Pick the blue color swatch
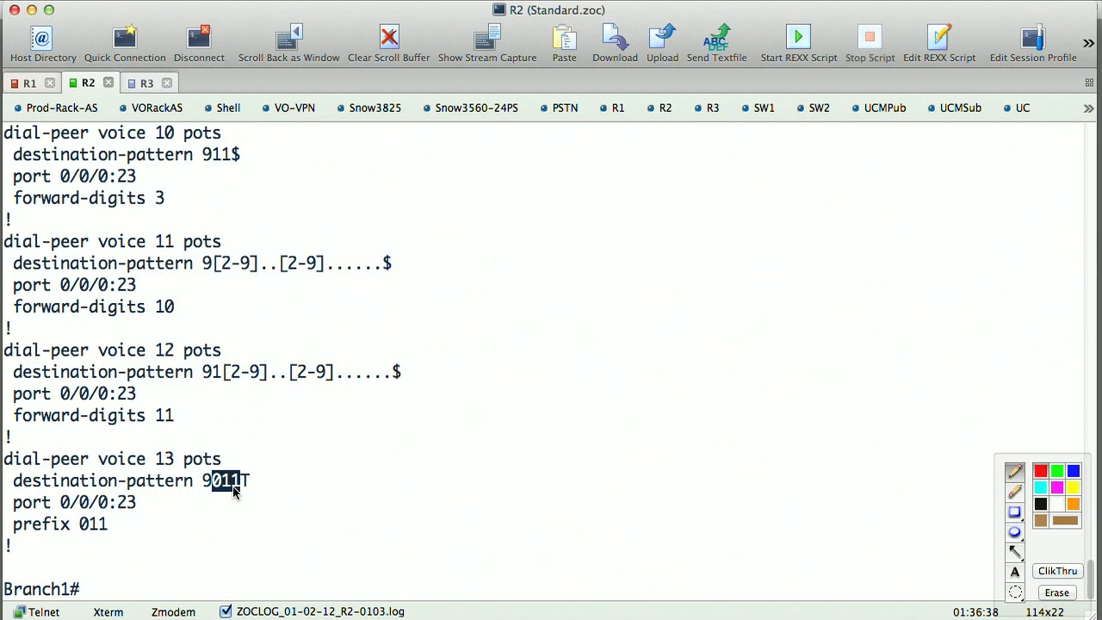1102x620 pixels. (x=1073, y=471)
